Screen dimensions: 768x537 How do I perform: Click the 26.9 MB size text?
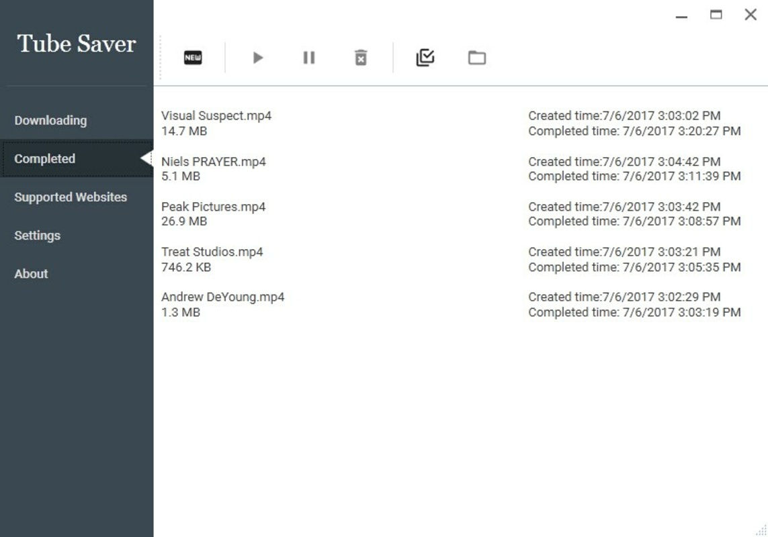(x=184, y=222)
